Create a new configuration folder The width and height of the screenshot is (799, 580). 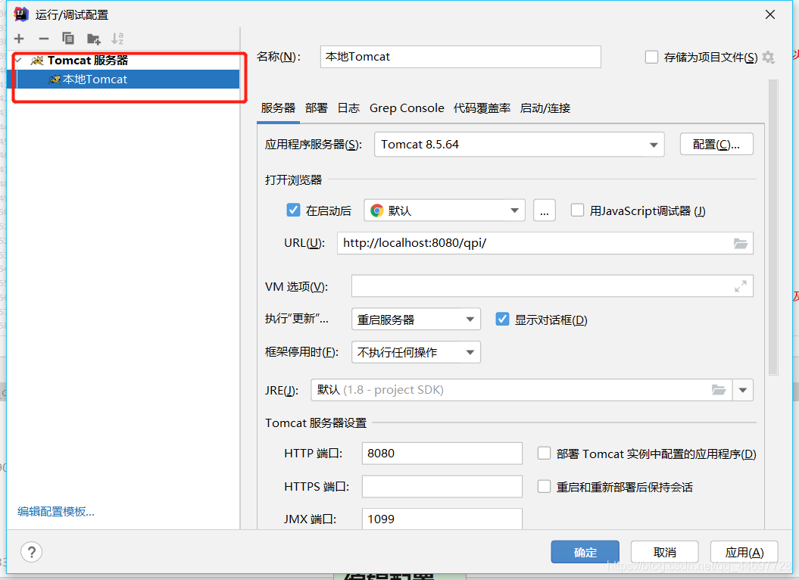94,39
